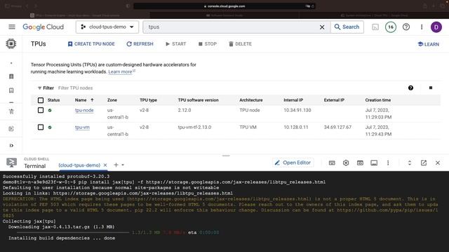Add a new terminal tab with plus

coord(116,165)
